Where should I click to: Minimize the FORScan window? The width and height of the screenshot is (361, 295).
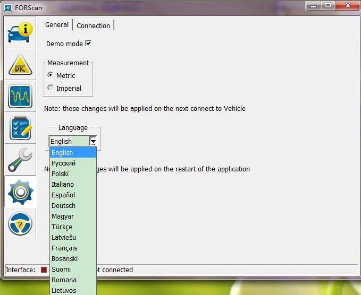tap(313, 5)
